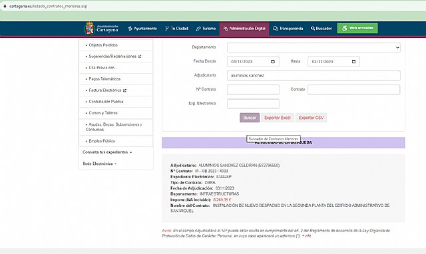Image resolution: width=426 pixels, height=254 pixels.
Task: Click the Contrato input field
Action: (353, 90)
